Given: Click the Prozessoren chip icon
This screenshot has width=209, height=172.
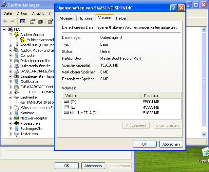Looking at the screenshot, I should [16, 123].
